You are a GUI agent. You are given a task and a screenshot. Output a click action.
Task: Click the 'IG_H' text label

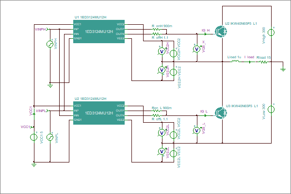[x=206, y=30]
